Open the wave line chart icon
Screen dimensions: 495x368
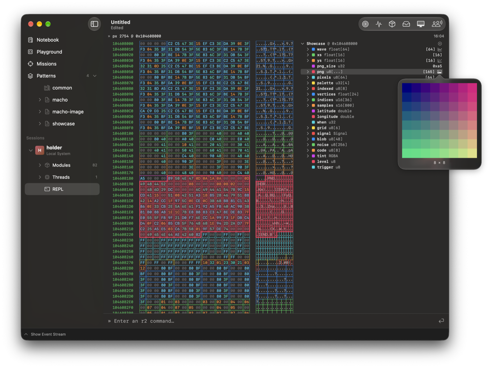[x=440, y=50]
